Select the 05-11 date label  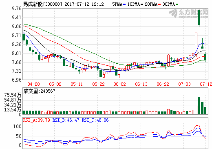(77, 84)
